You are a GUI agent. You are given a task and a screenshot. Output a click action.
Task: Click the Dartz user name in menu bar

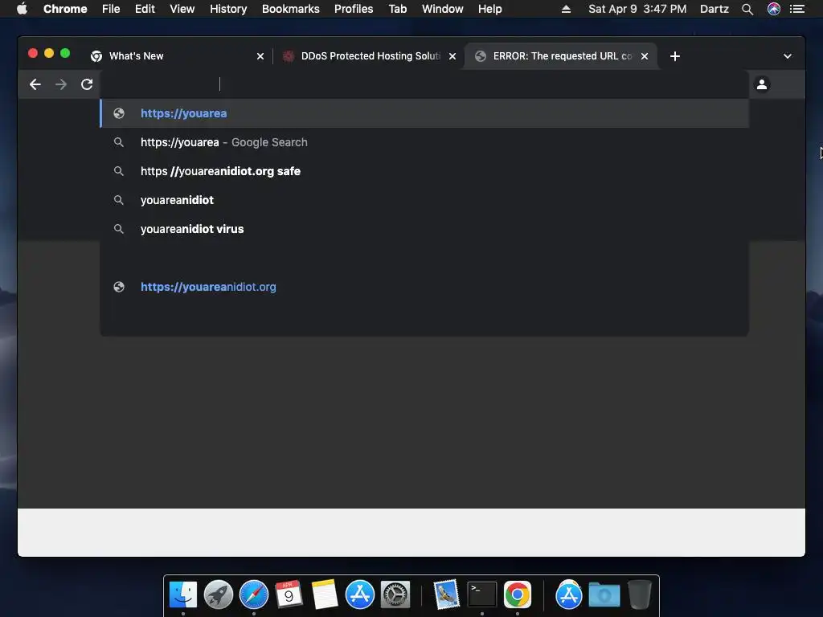[714, 9]
